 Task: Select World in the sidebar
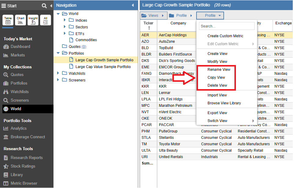(x=28, y=109)
